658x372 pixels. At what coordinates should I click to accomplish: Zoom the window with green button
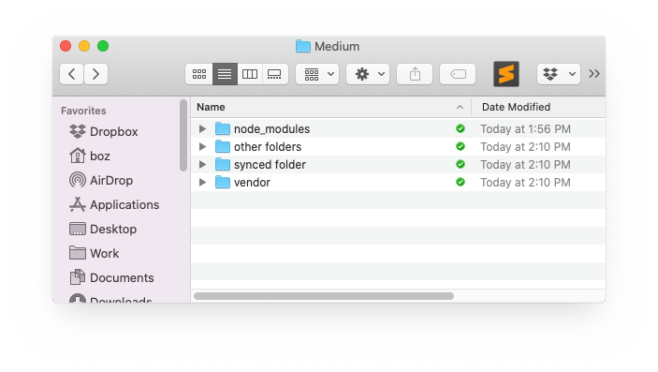[103, 46]
